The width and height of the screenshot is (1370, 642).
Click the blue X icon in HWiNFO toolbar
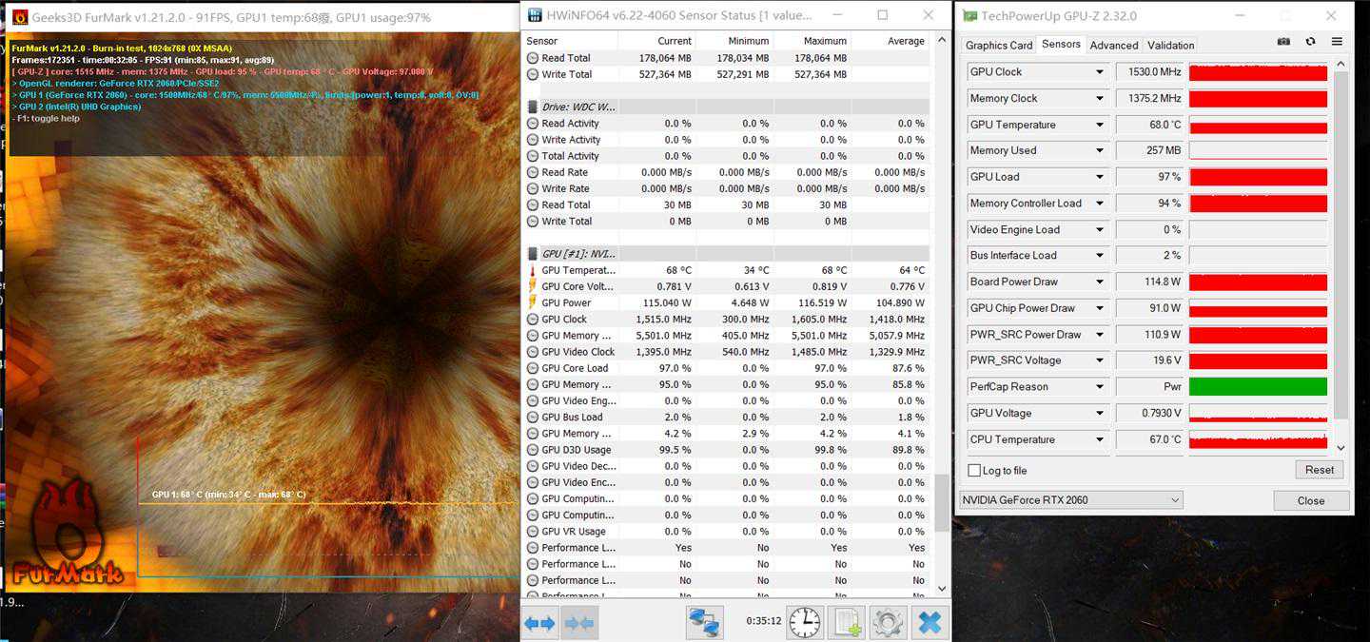[x=930, y=623]
